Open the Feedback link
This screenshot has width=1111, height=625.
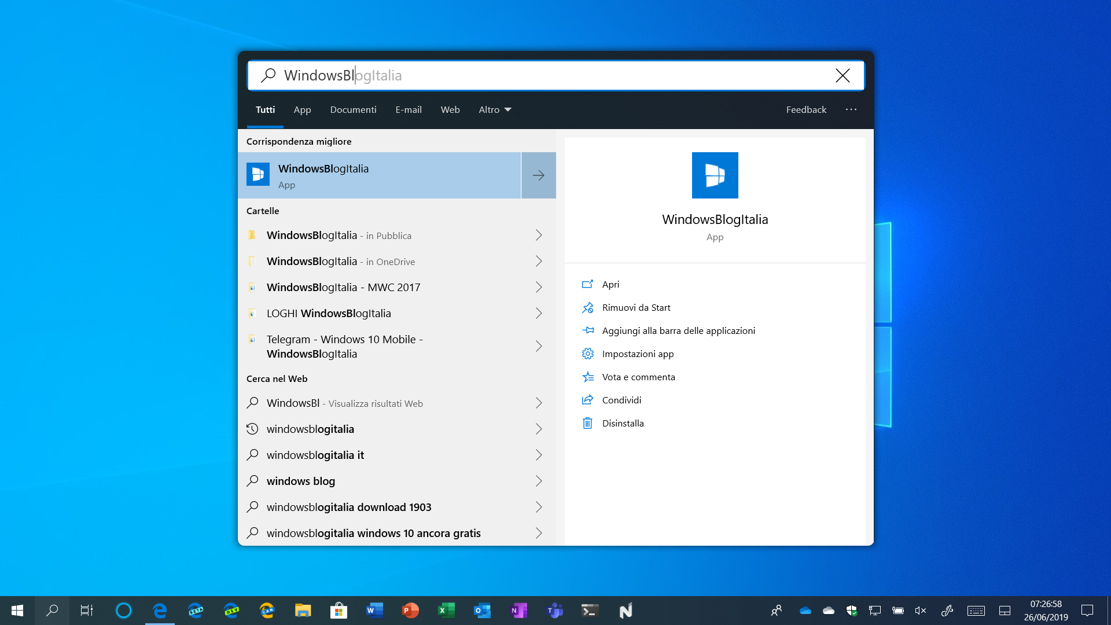tap(806, 109)
